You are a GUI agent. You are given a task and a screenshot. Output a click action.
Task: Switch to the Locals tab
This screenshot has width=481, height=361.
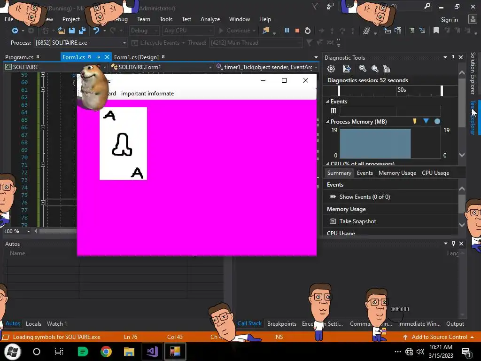(33, 323)
